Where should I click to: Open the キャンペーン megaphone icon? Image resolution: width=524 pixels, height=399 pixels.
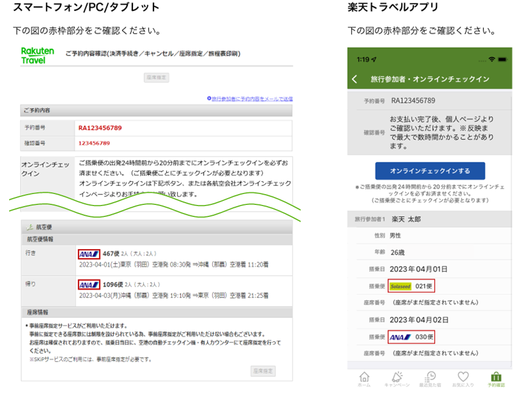pos(397,378)
